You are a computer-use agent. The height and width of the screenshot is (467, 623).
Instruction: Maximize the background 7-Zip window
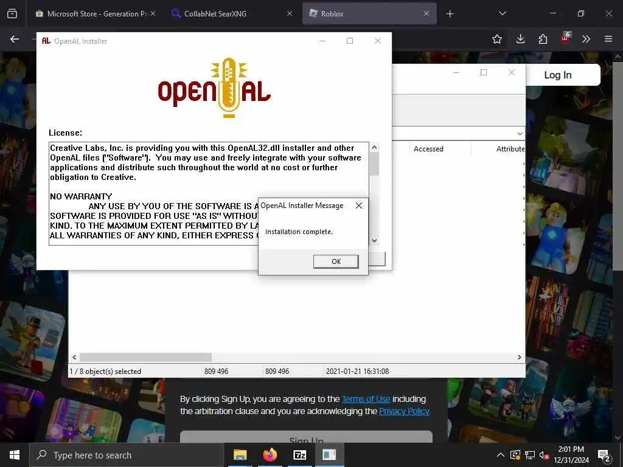point(484,72)
